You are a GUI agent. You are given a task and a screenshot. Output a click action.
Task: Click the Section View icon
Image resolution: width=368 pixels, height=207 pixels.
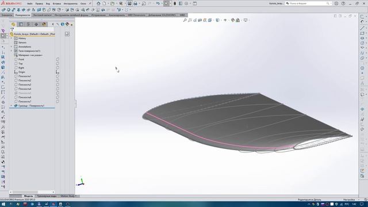(x=200, y=20)
